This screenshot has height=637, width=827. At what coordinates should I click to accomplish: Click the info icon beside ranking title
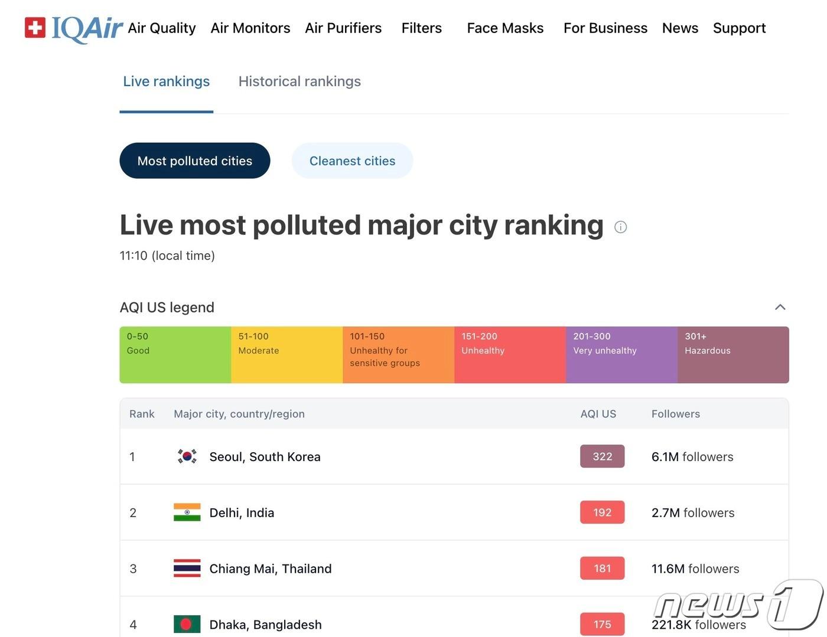pos(620,227)
